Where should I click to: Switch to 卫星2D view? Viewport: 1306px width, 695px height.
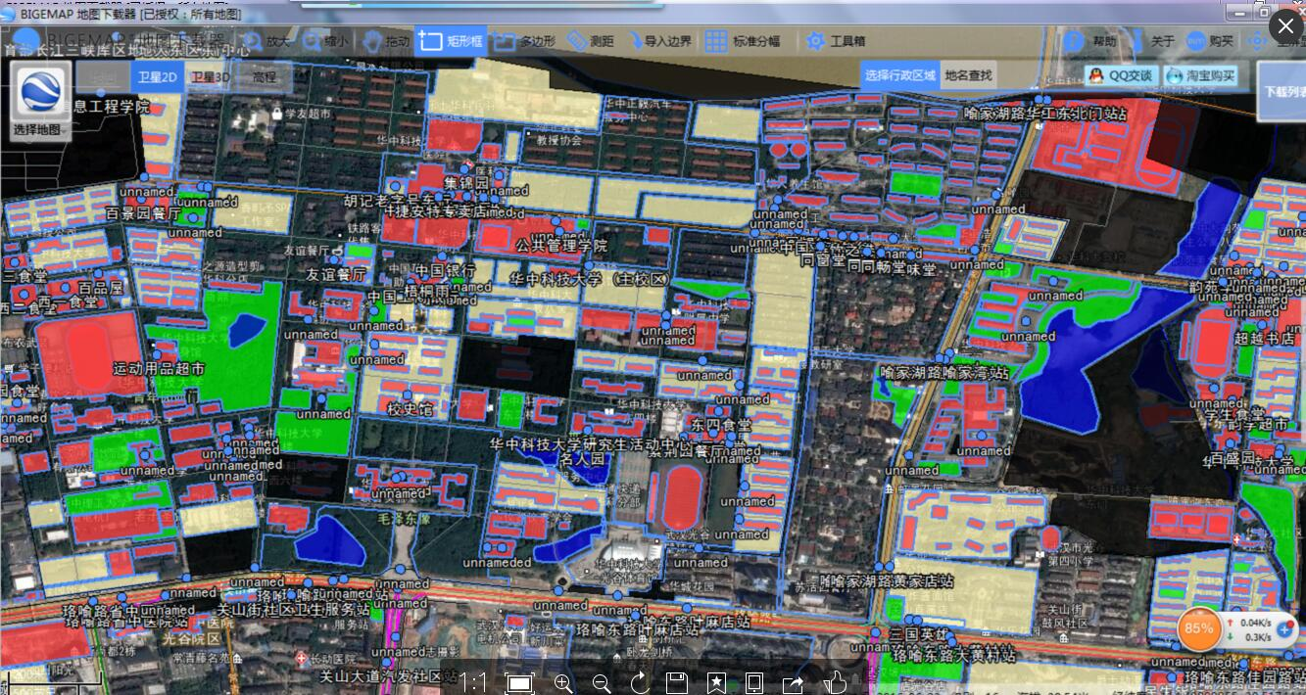(157, 76)
